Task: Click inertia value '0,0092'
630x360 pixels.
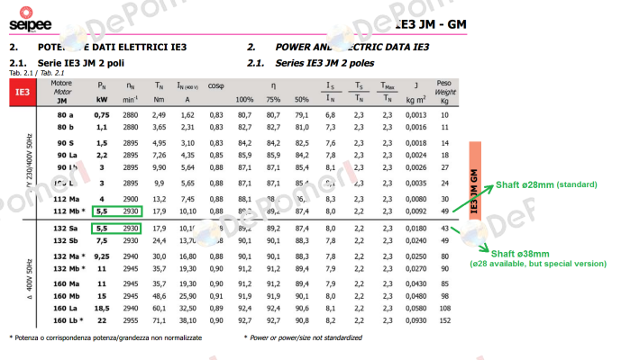Action: (x=415, y=211)
